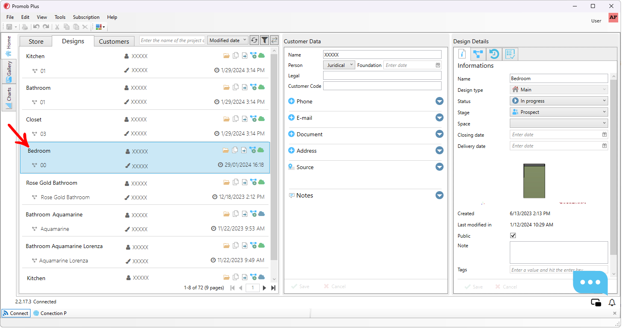This screenshot has height=329, width=623.
Task: Open the filter funnel for designs
Action: tap(265, 40)
